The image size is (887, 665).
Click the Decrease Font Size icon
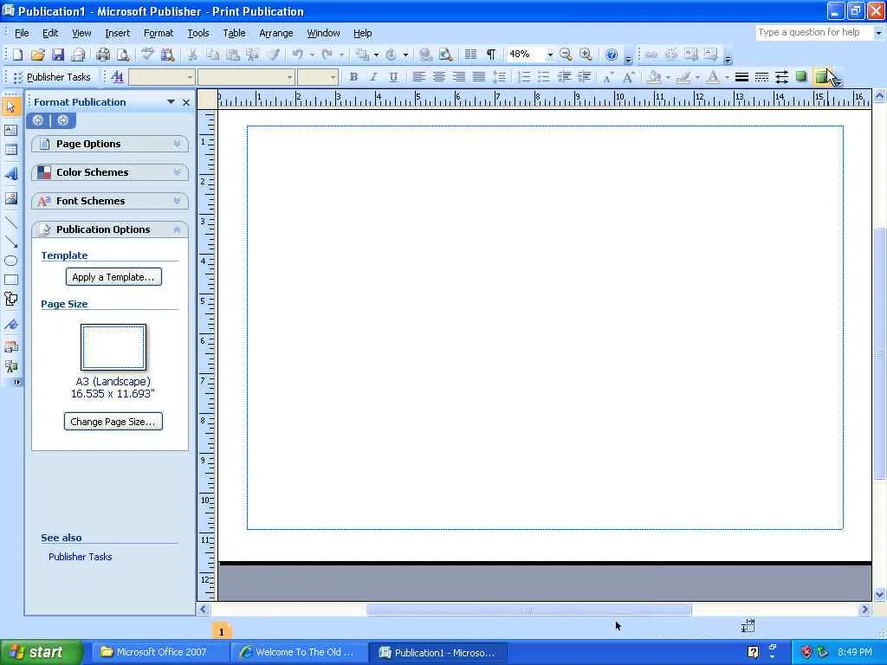[x=608, y=77]
